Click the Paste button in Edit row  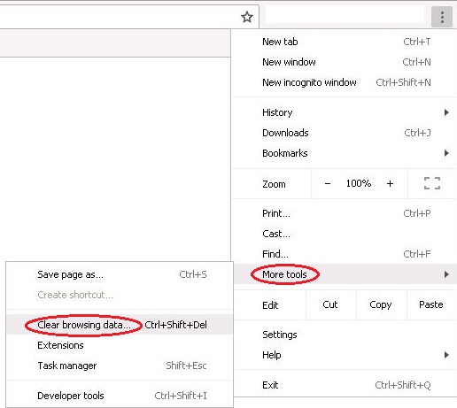pos(431,304)
